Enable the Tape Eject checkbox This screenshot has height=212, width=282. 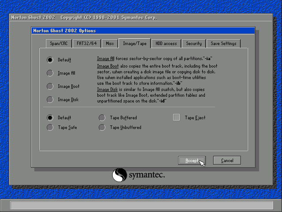pos(176,117)
